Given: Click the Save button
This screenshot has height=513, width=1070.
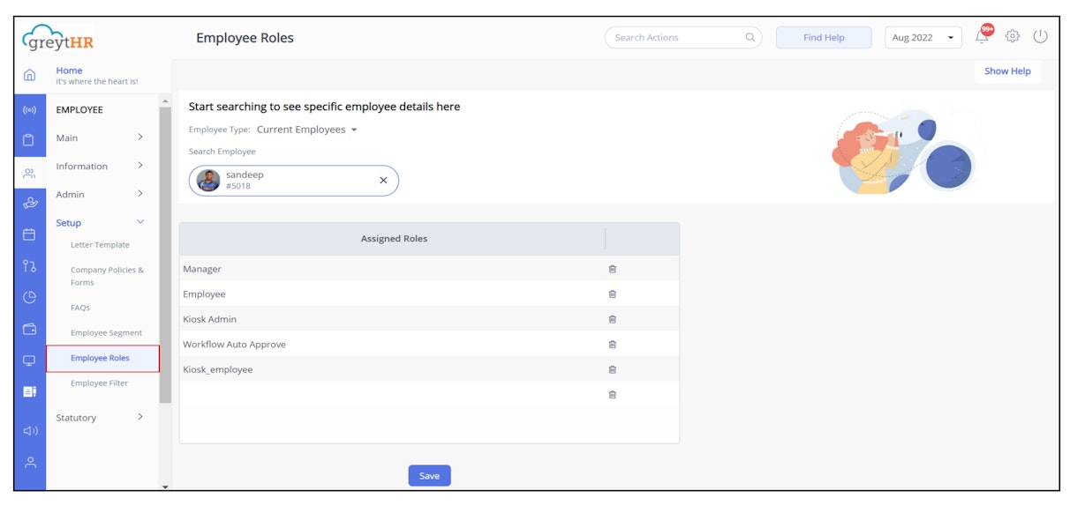Looking at the screenshot, I should pos(429,475).
